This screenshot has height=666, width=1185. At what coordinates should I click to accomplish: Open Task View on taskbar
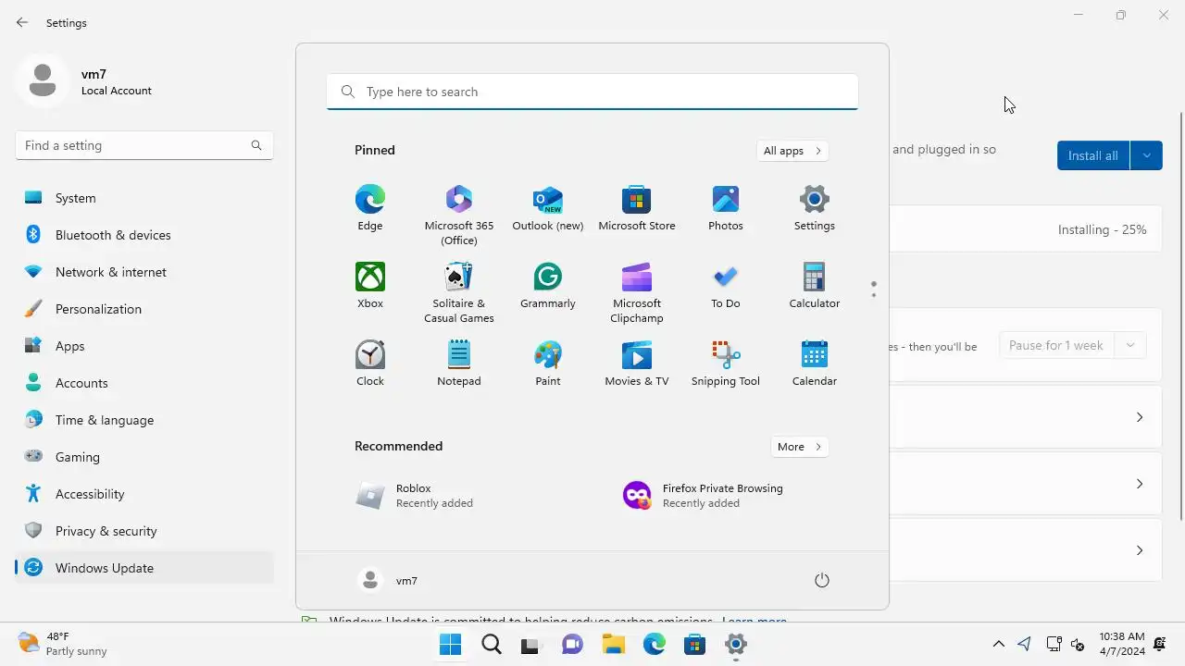[530, 645]
